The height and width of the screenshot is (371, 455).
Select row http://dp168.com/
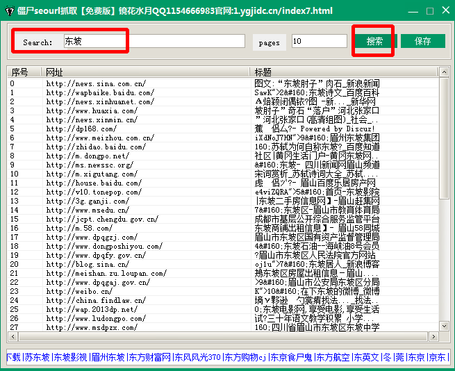pyautogui.click(x=223, y=129)
